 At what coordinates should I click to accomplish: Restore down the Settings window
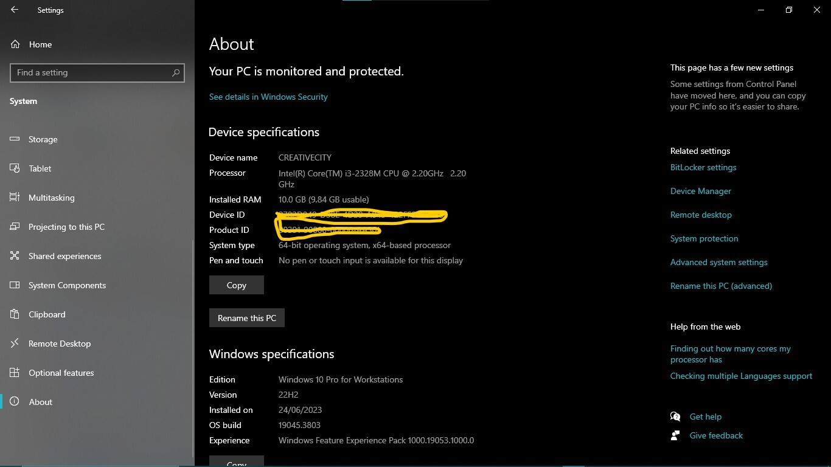click(x=789, y=10)
